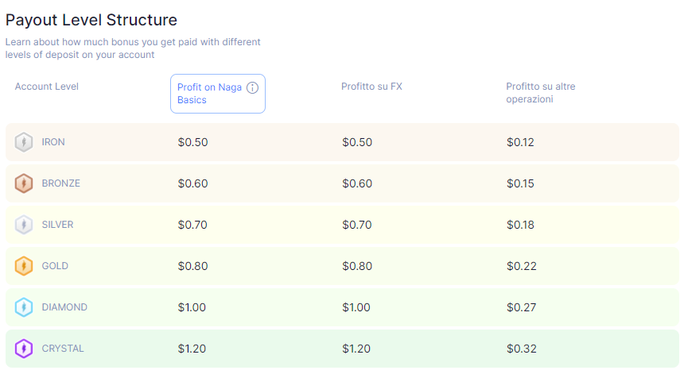The image size is (684, 374).
Task: Click the BRONZE level label
Action: 61,183
